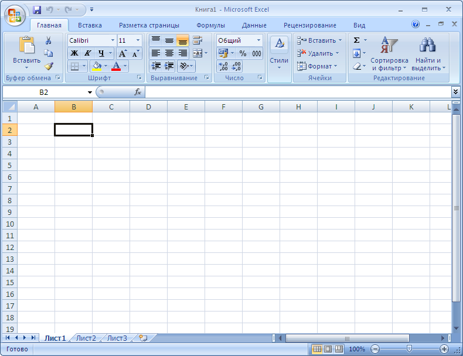The image size is (463, 356).
Task: Toggle middle vertical alignment
Action: coord(169,40)
